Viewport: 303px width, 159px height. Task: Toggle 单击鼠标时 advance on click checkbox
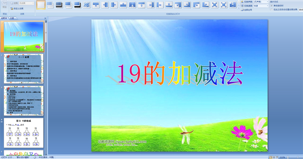[x=272, y=6]
